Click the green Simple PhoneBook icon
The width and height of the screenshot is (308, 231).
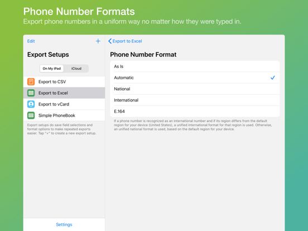(31, 116)
